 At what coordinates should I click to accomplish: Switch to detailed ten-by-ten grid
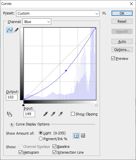[83, 136]
